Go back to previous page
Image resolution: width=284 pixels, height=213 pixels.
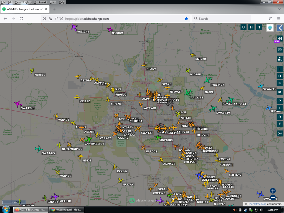pos(5,19)
